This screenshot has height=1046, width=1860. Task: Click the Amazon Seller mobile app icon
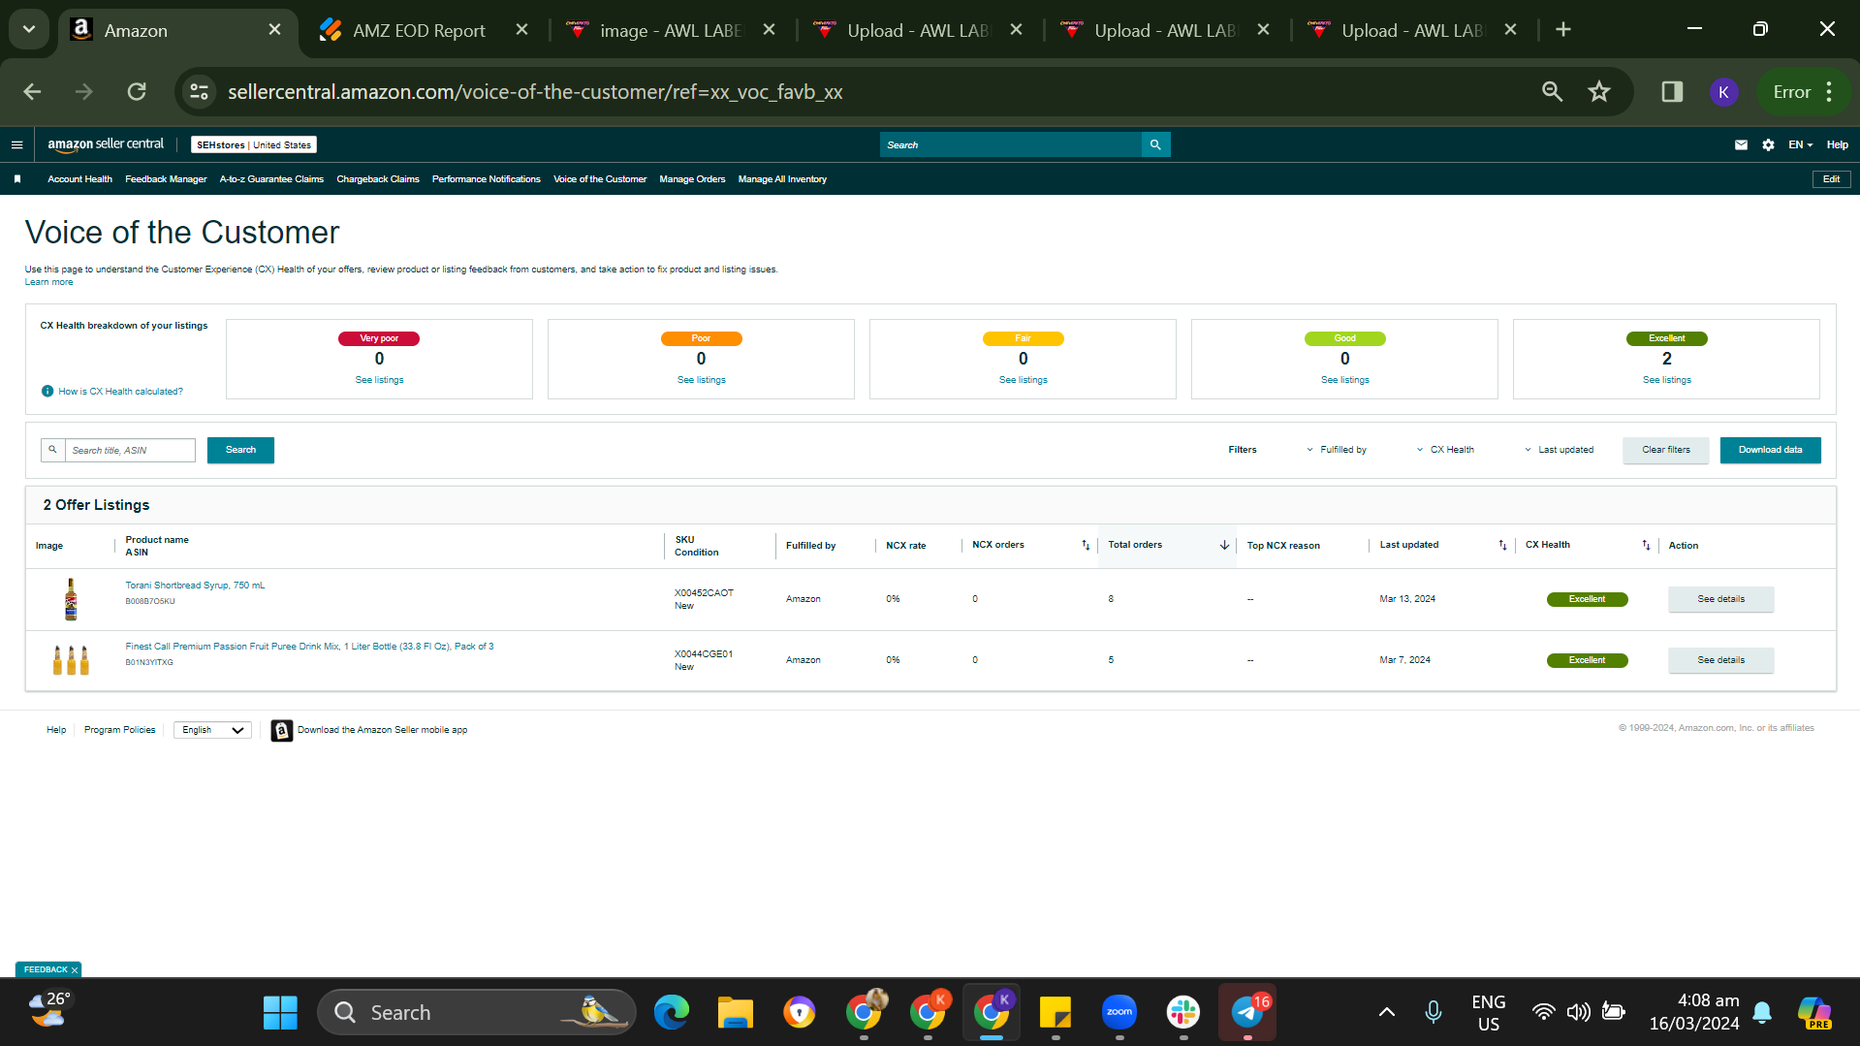click(281, 730)
